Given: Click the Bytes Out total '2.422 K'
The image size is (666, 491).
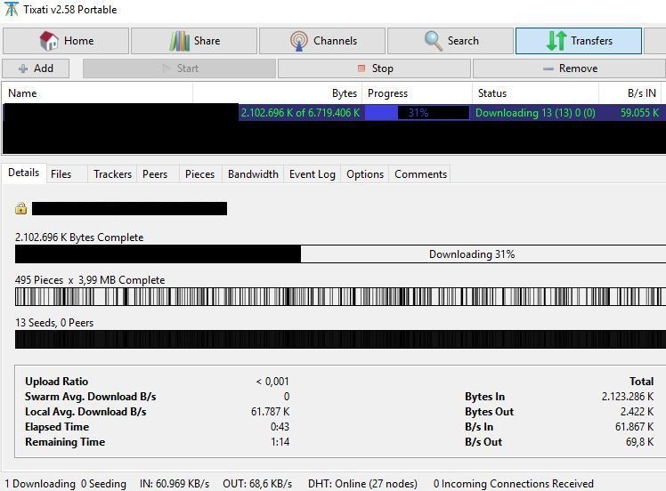Looking at the screenshot, I should click(638, 412).
